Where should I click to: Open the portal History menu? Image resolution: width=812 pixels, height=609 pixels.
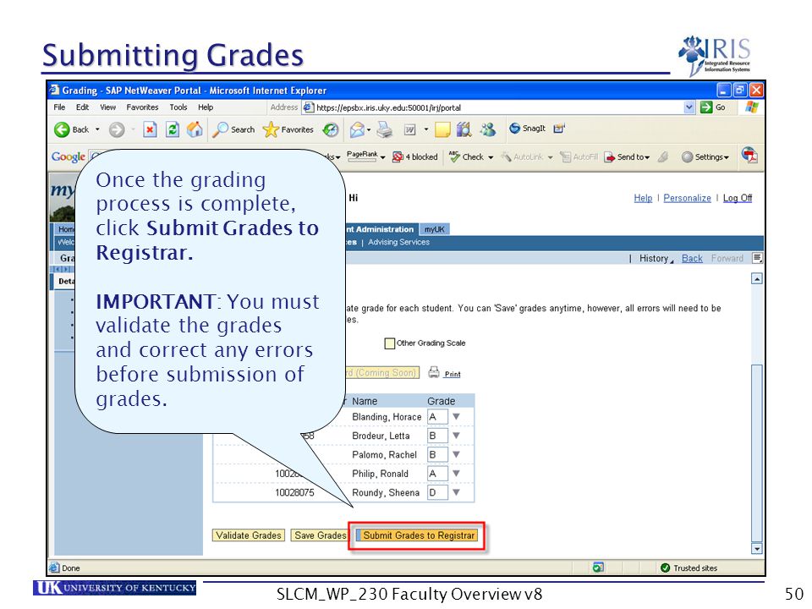(656, 259)
